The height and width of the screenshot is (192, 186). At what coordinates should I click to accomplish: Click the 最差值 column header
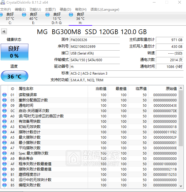pyautogui.click(x=118, y=89)
